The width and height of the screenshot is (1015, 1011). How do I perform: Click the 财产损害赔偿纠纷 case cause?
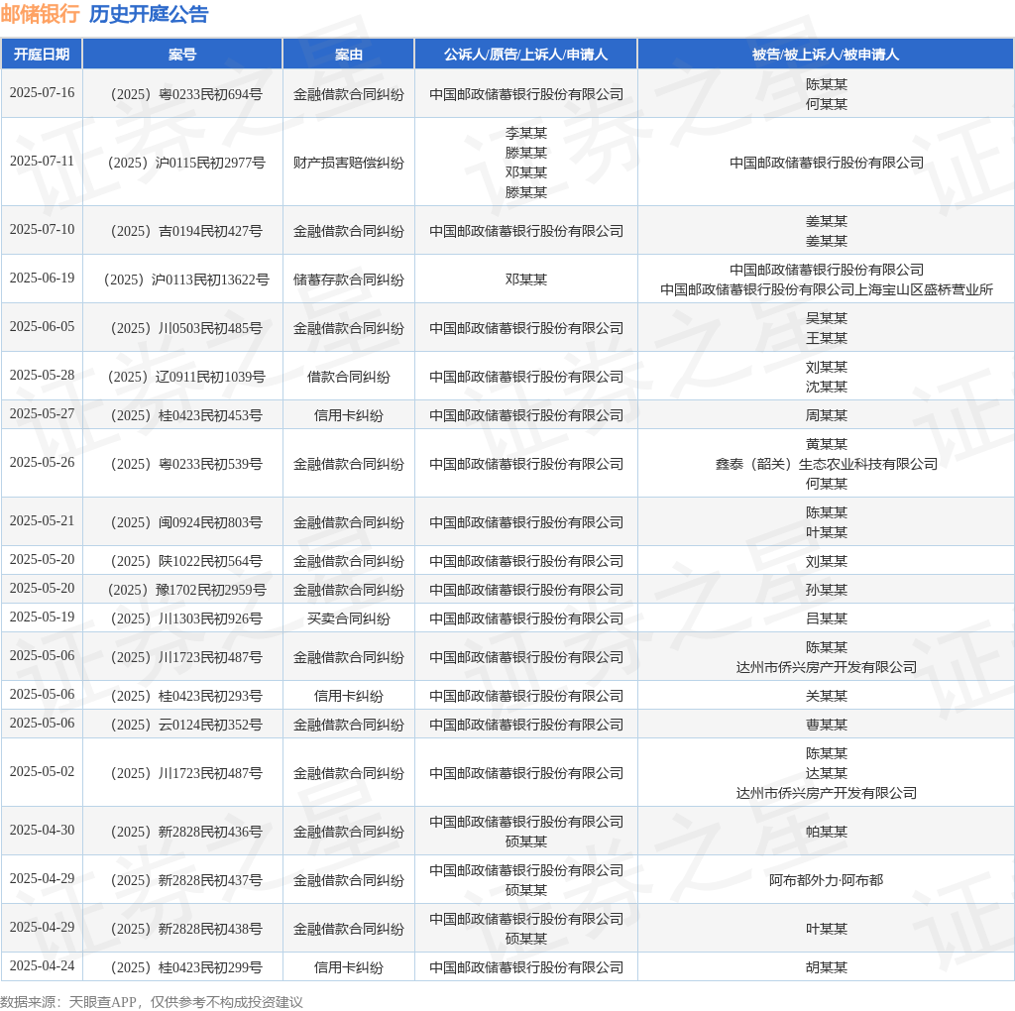(348, 163)
